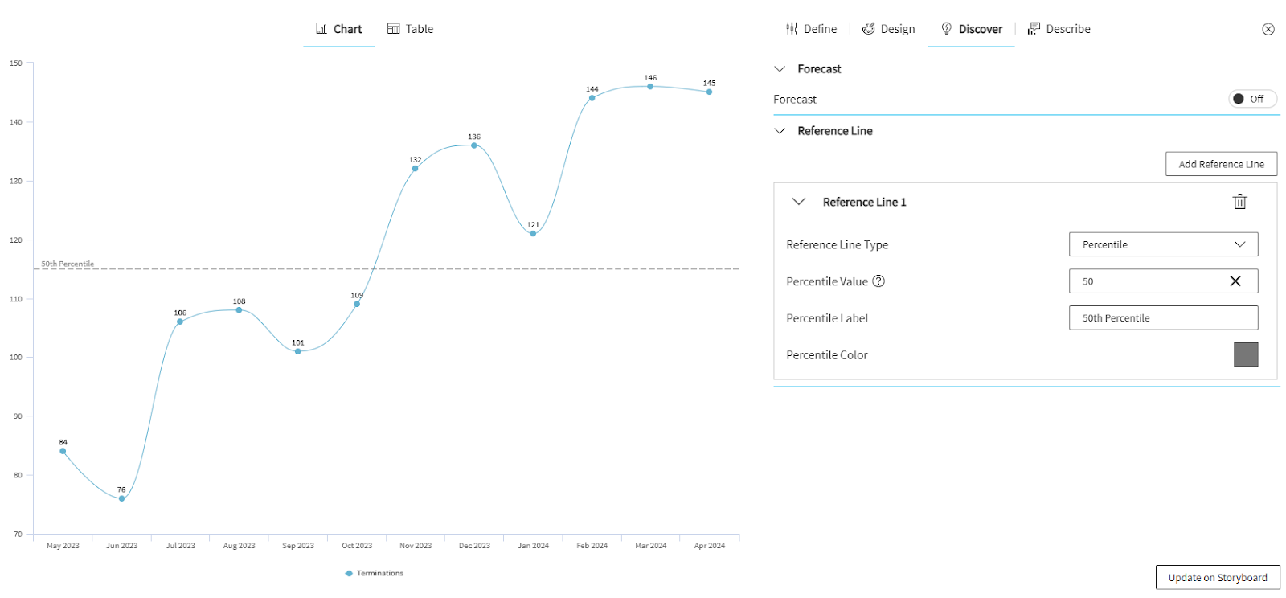
Task: Collapse the Reference Line 1 panel
Action: pyautogui.click(x=799, y=202)
